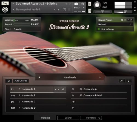The width and height of the screenshot is (137, 122).
Task: Select pattern slot D1 Handmade C
Action: click(38, 102)
